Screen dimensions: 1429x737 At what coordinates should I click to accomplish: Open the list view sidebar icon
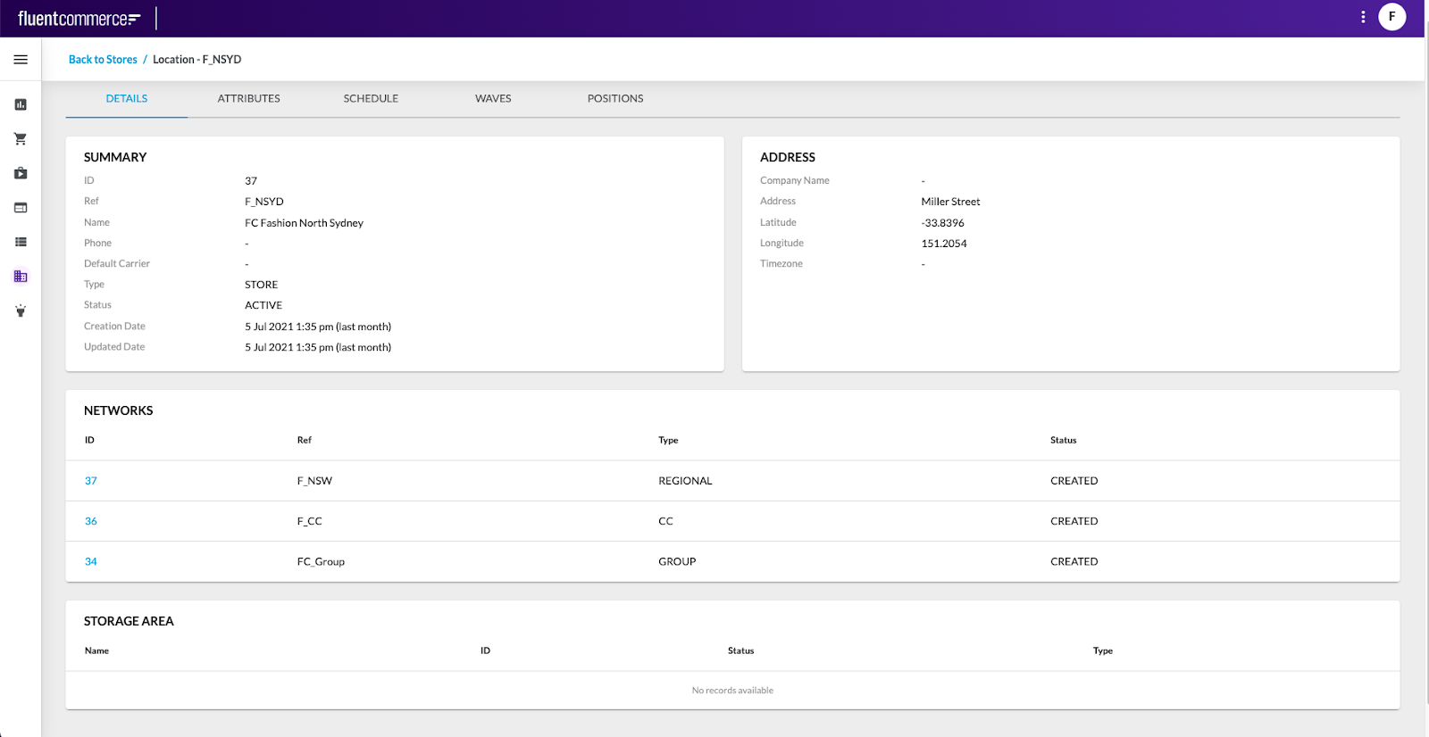tap(21, 242)
